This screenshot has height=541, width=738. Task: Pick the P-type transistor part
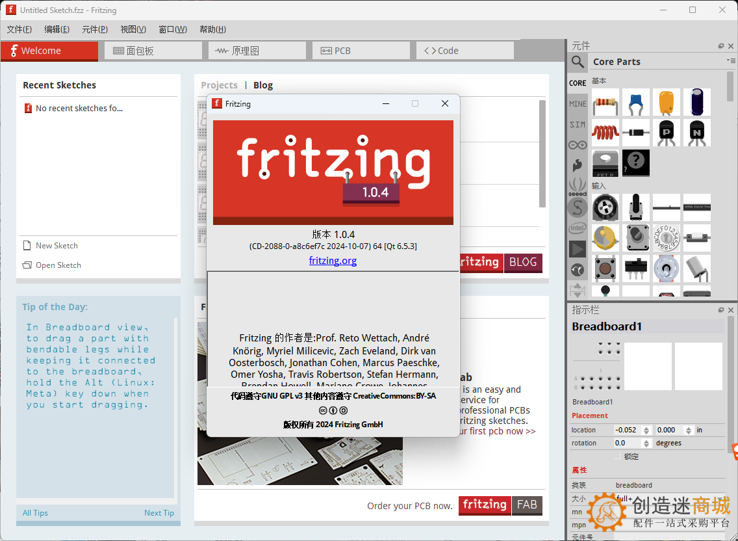point(667,133)
